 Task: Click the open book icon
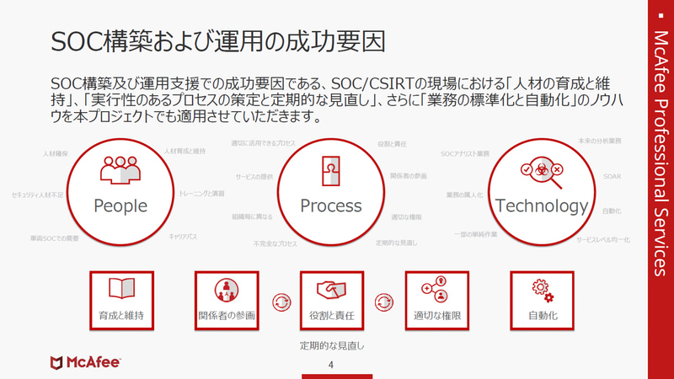coord(121,288)
